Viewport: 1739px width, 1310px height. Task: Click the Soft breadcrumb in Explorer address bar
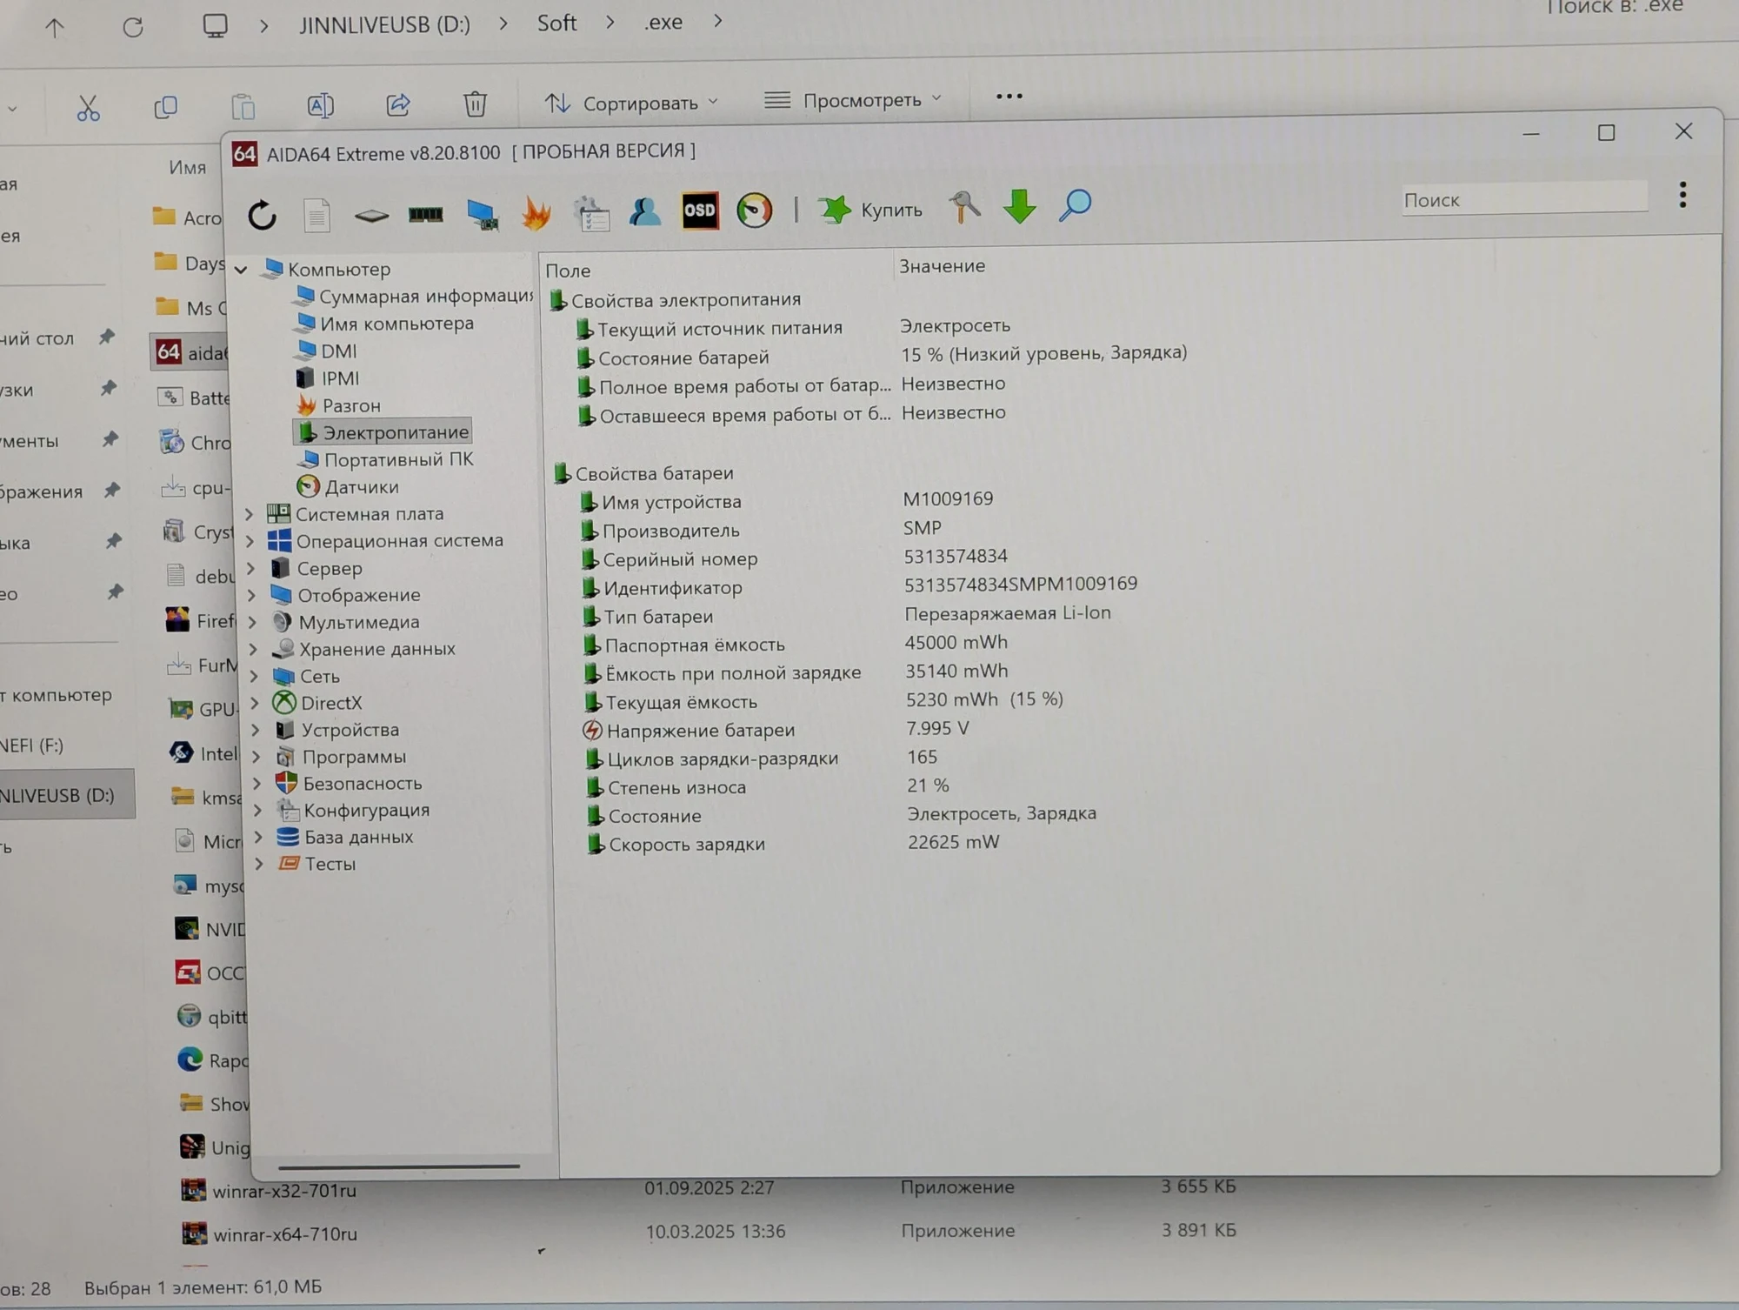(556, 23)
